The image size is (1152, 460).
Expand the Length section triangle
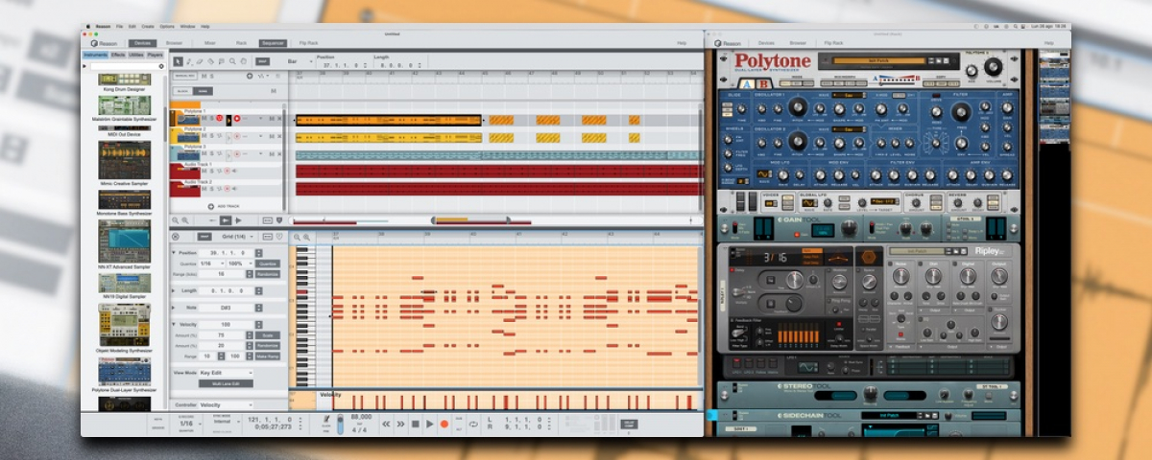[x=174, y=290]
